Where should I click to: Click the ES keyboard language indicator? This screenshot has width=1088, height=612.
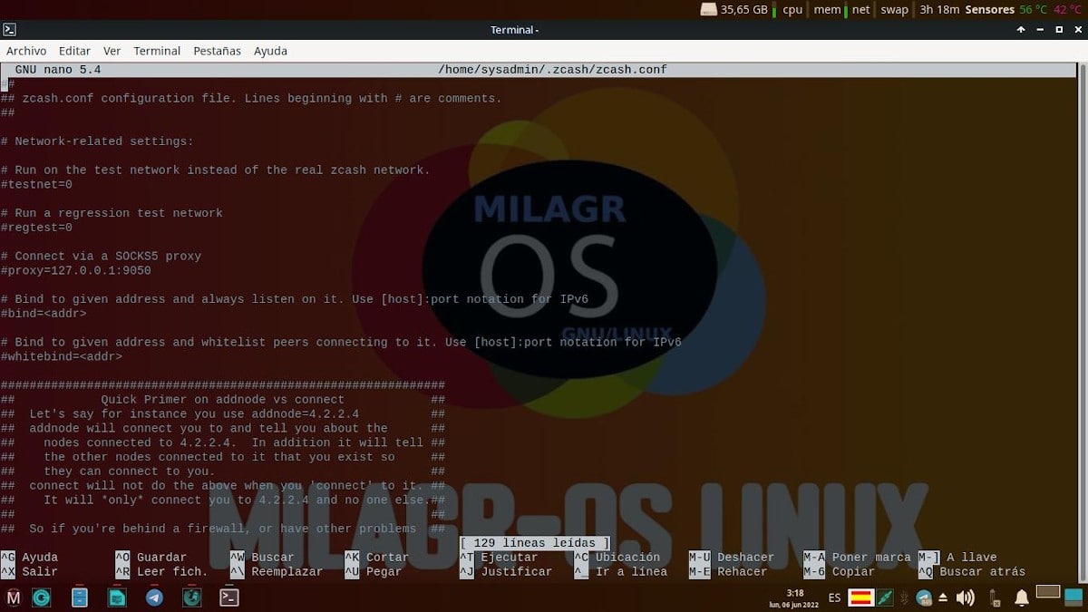[x=834, y=598]
